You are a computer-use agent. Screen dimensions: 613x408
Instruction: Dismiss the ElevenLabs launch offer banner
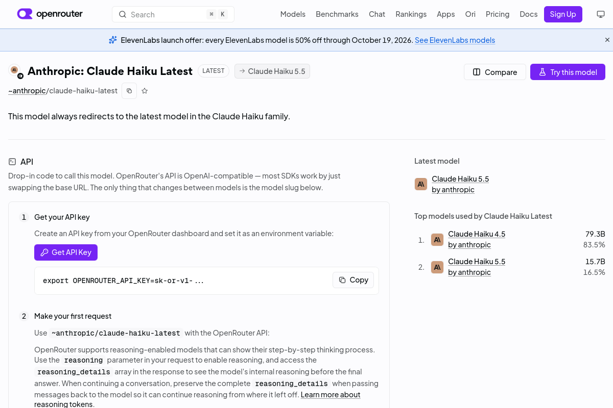pos(607,40)
